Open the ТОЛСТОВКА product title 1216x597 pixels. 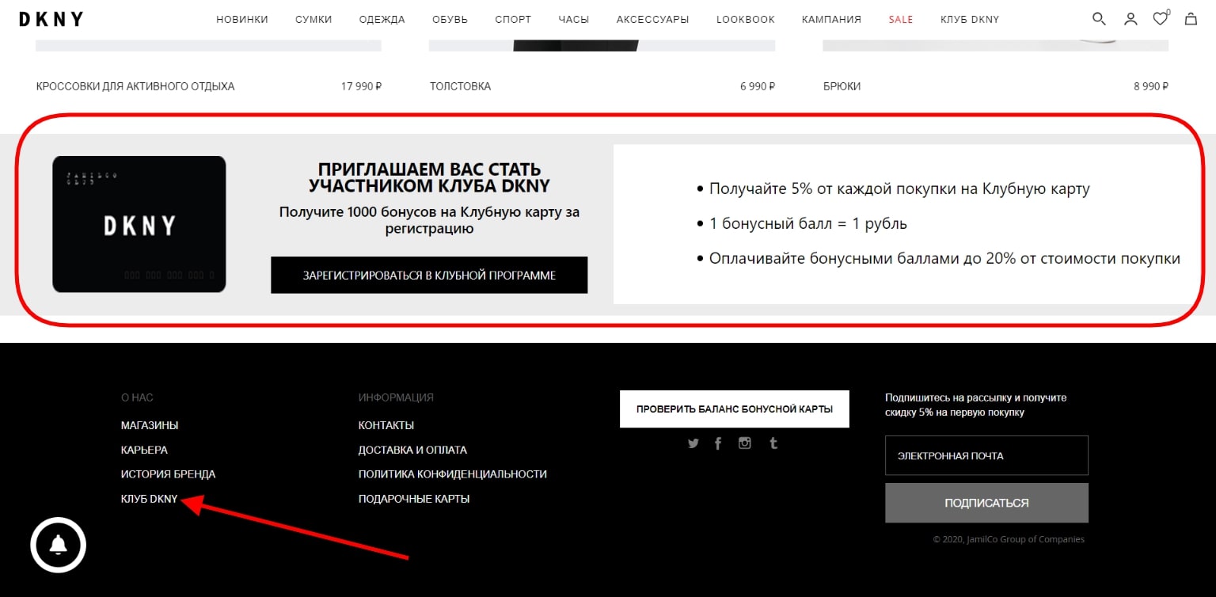pyautogui.click(x=460, y=86)
